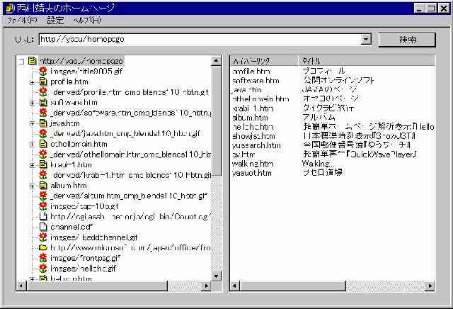Select hellohc.htm row in hyperlink list

pyautogui.click(x=253, y=127)
